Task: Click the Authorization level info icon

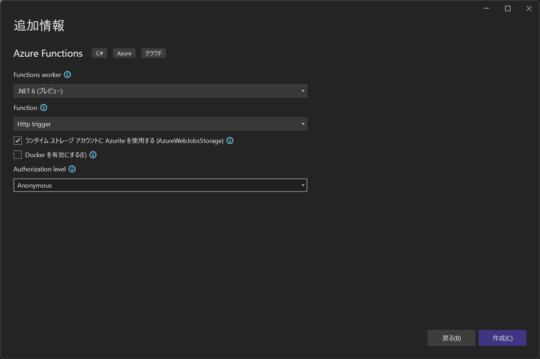Action: coord(72,169)
